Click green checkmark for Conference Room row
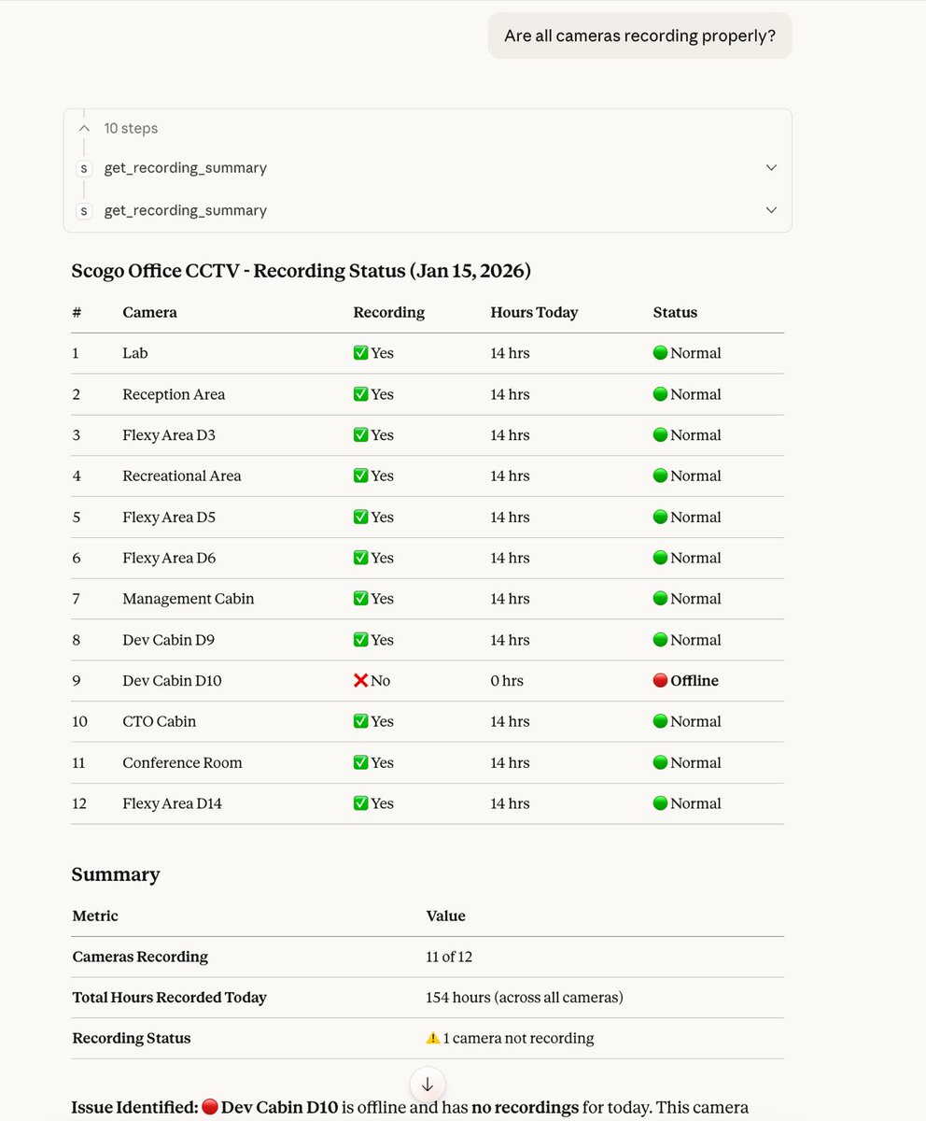The height and width of the screenshot is (1121, 926). tap(360, 762)
